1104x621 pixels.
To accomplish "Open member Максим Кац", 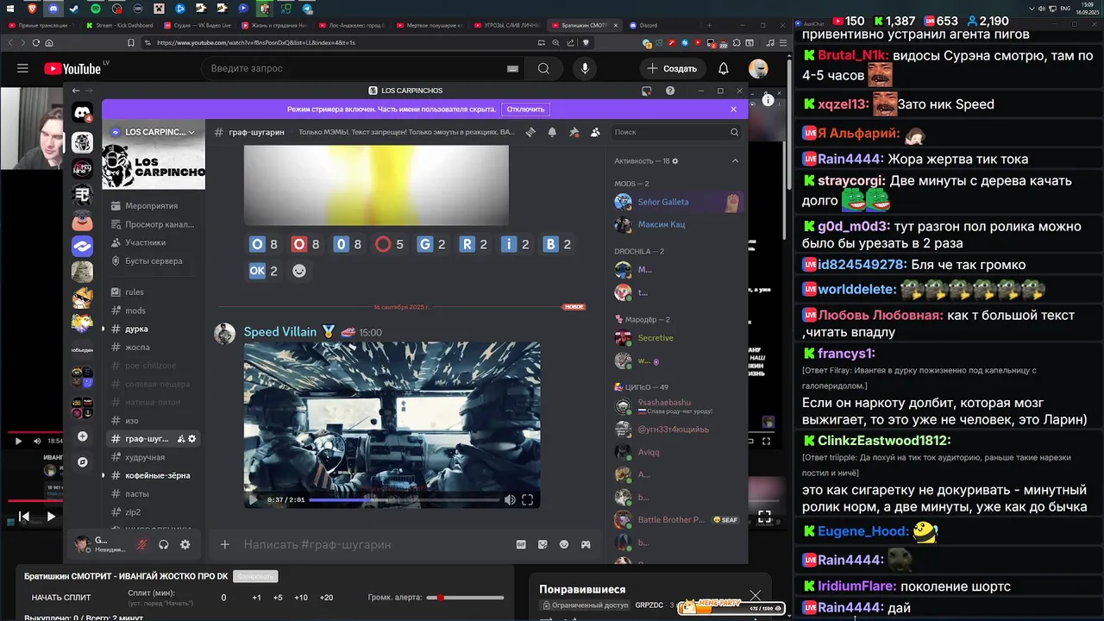I will (x=676, y=224).
